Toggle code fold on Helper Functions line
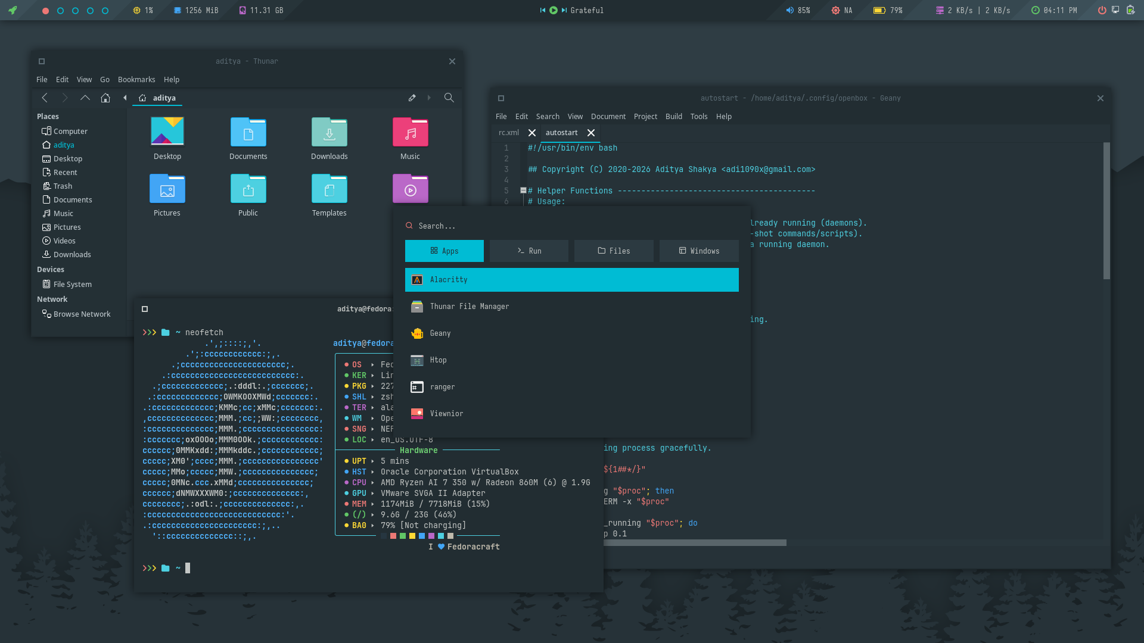 coord(523,191)
